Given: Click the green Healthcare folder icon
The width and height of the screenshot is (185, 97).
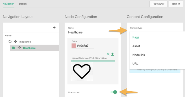Looking at the screenshot, I should 14,48.
